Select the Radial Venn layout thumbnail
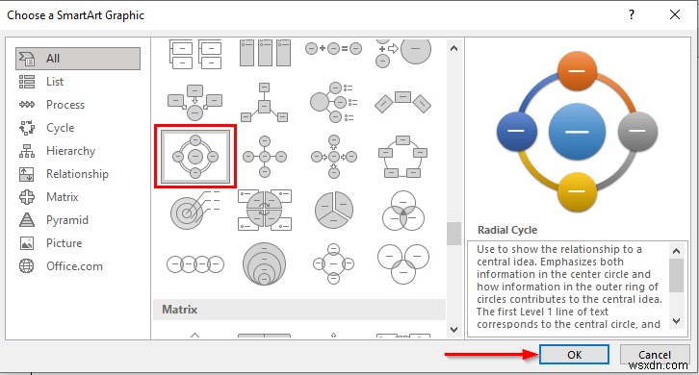The height and width of the screenshot is (375, 699). pyautogui.click(x=334, y=263)
